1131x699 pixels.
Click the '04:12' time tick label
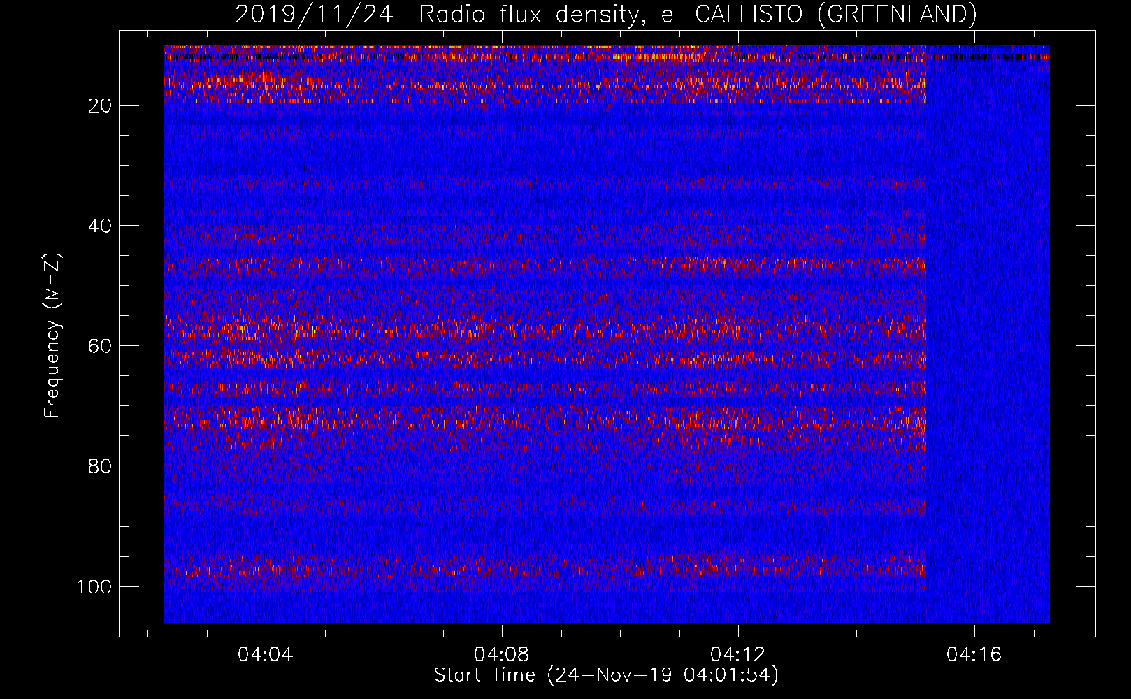[738, 655]
